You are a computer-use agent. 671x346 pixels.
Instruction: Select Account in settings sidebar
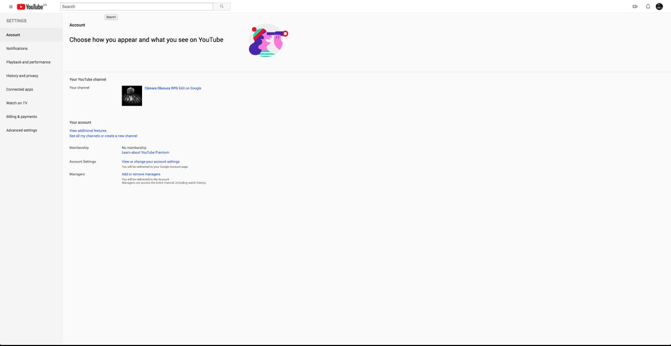point(31,35)
